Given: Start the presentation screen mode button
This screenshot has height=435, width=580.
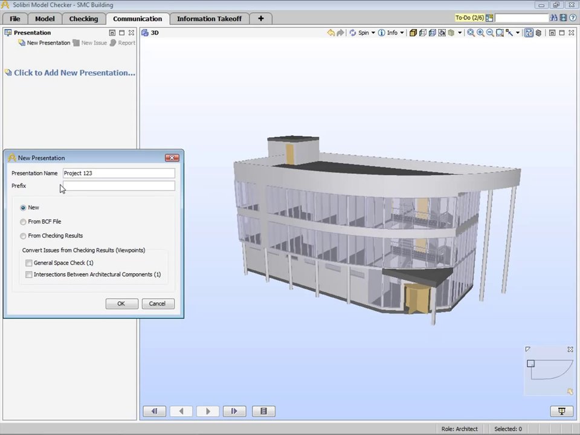Looking at the screenshot, I should pyautogui.click(x=562, y=411).
